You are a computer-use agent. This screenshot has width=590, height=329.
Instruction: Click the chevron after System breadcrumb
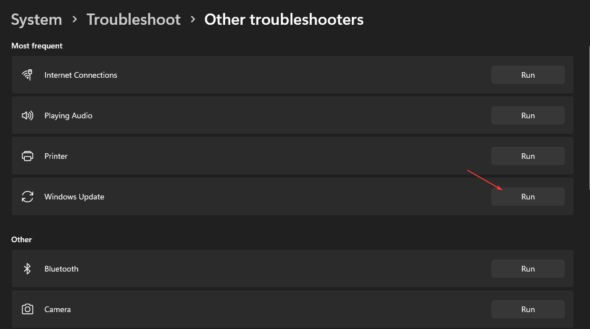74,19
